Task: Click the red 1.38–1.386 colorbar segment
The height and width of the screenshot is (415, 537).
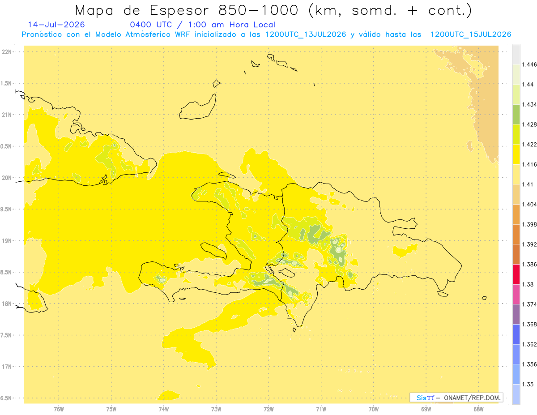Action: tap(516, 274)
